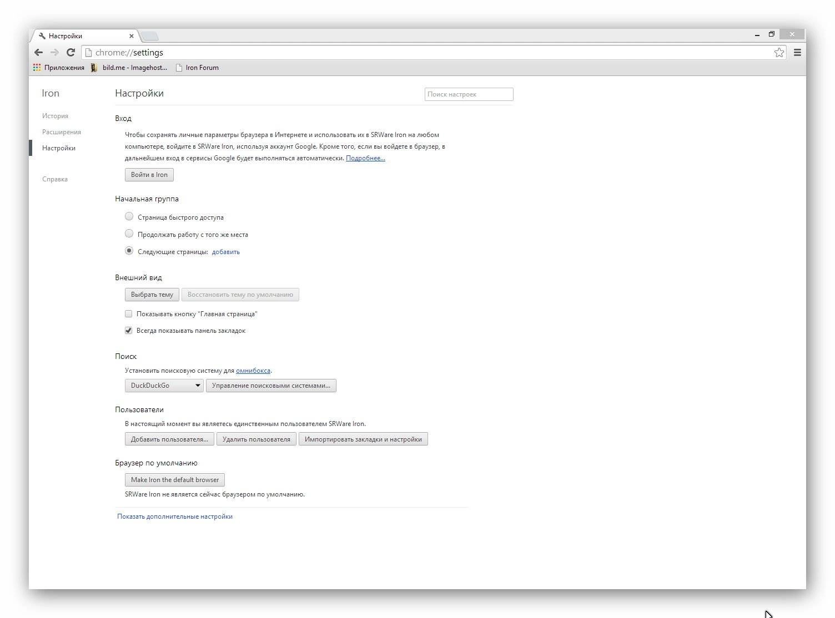Open the bild.me - Imagehost bookmark
The width and height of the screenshot is (835, 618).
pyautogui.click(x=129, y=68)
